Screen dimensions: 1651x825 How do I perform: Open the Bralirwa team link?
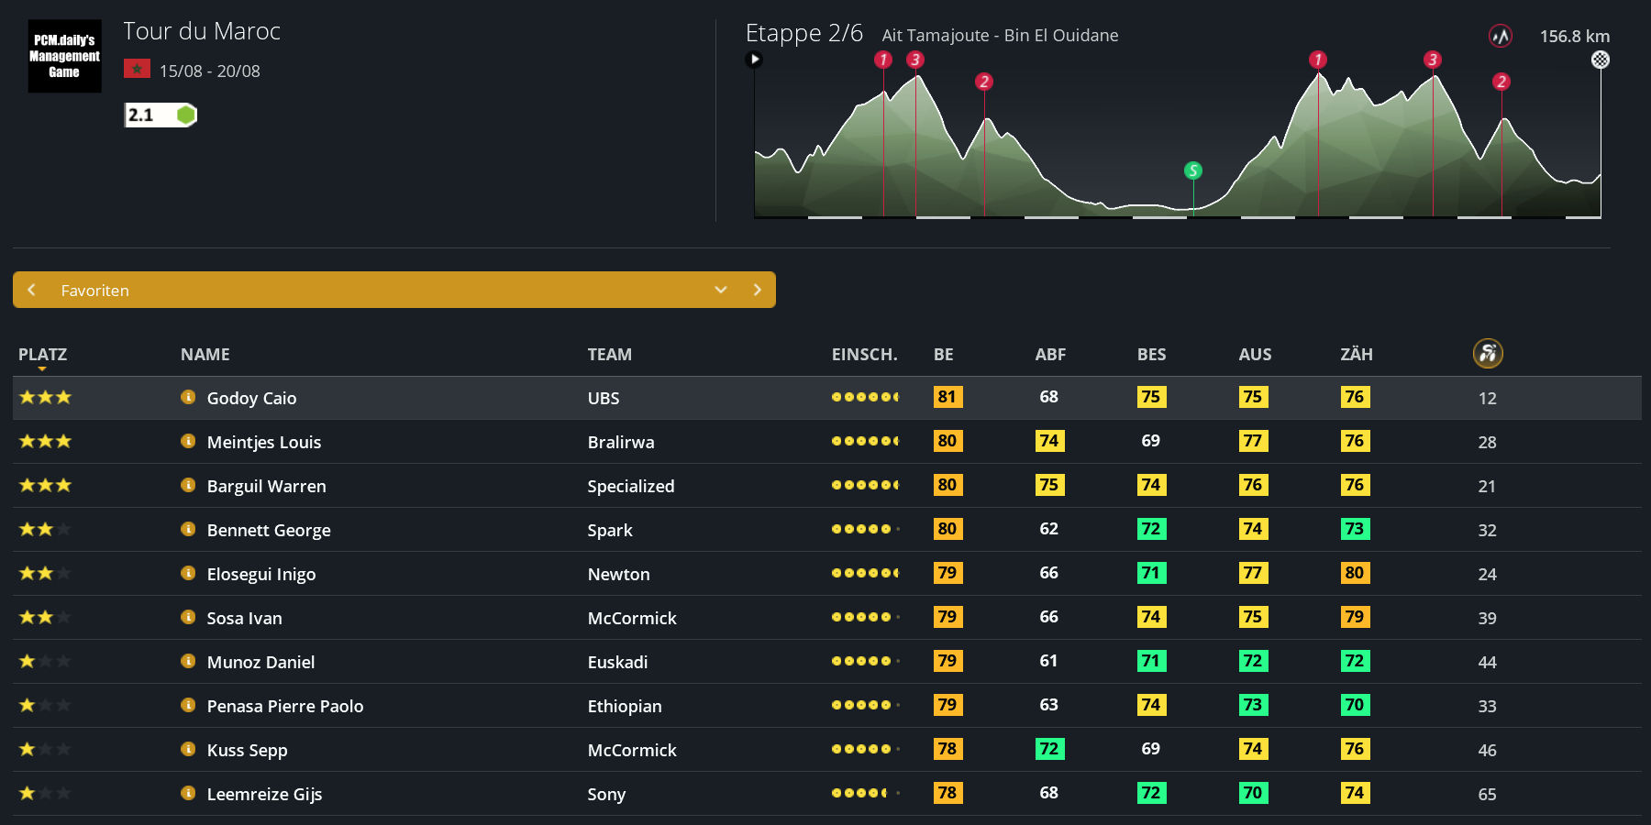click(620, 442)
